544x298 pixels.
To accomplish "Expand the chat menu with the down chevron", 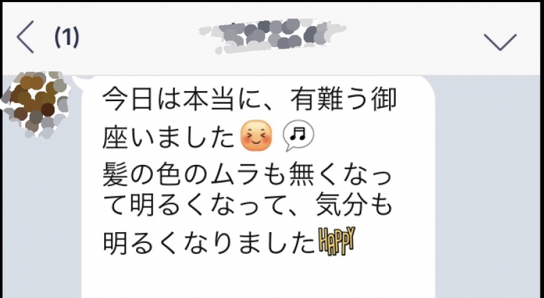I will click(500, 42).
